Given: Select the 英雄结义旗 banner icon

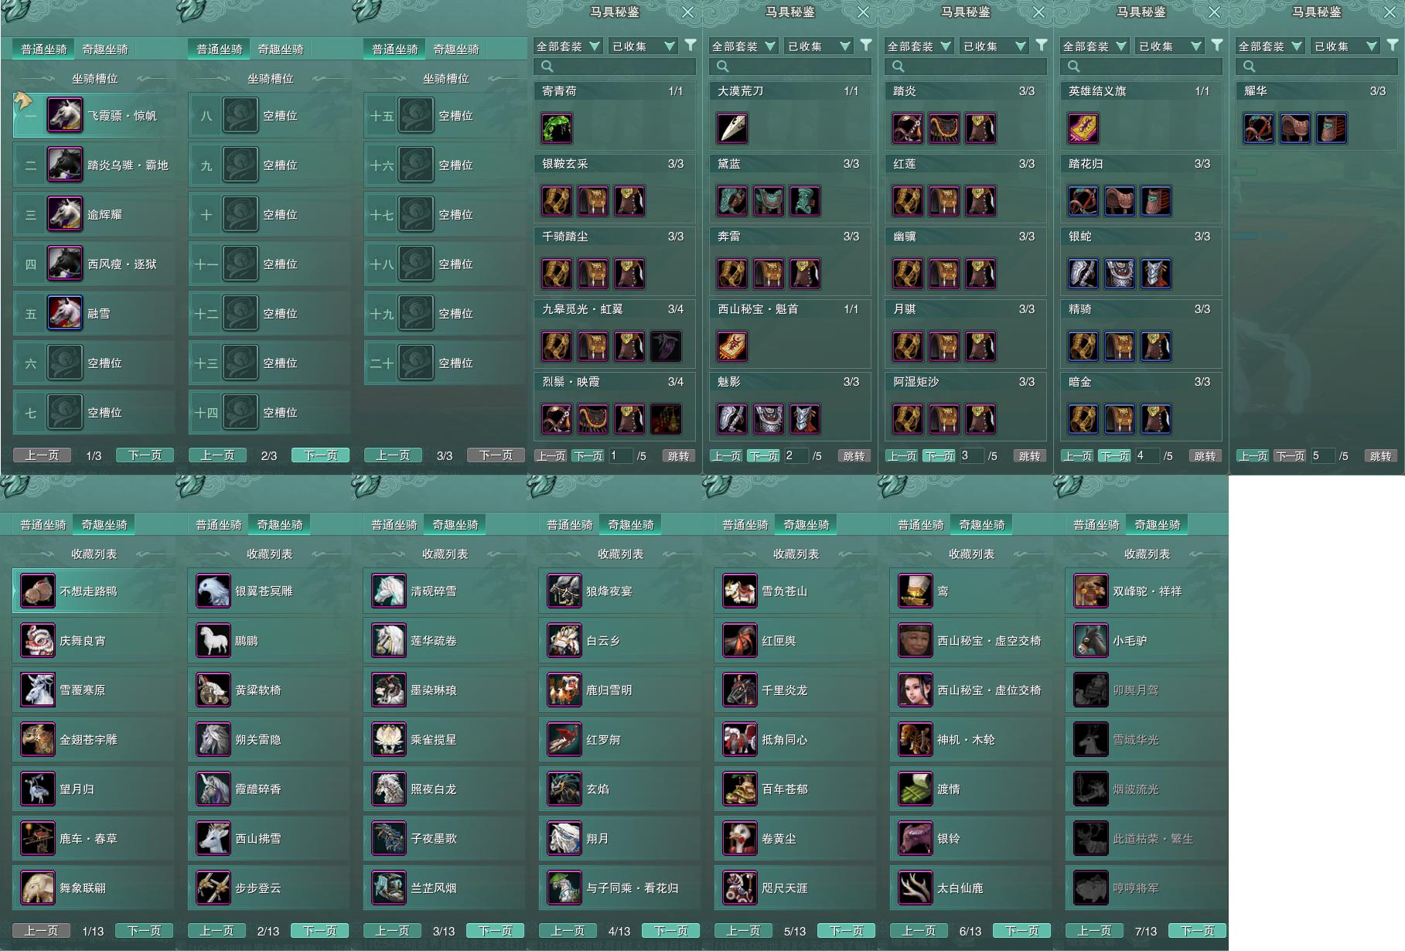Looking at the screenshot, I should 1083,128.
